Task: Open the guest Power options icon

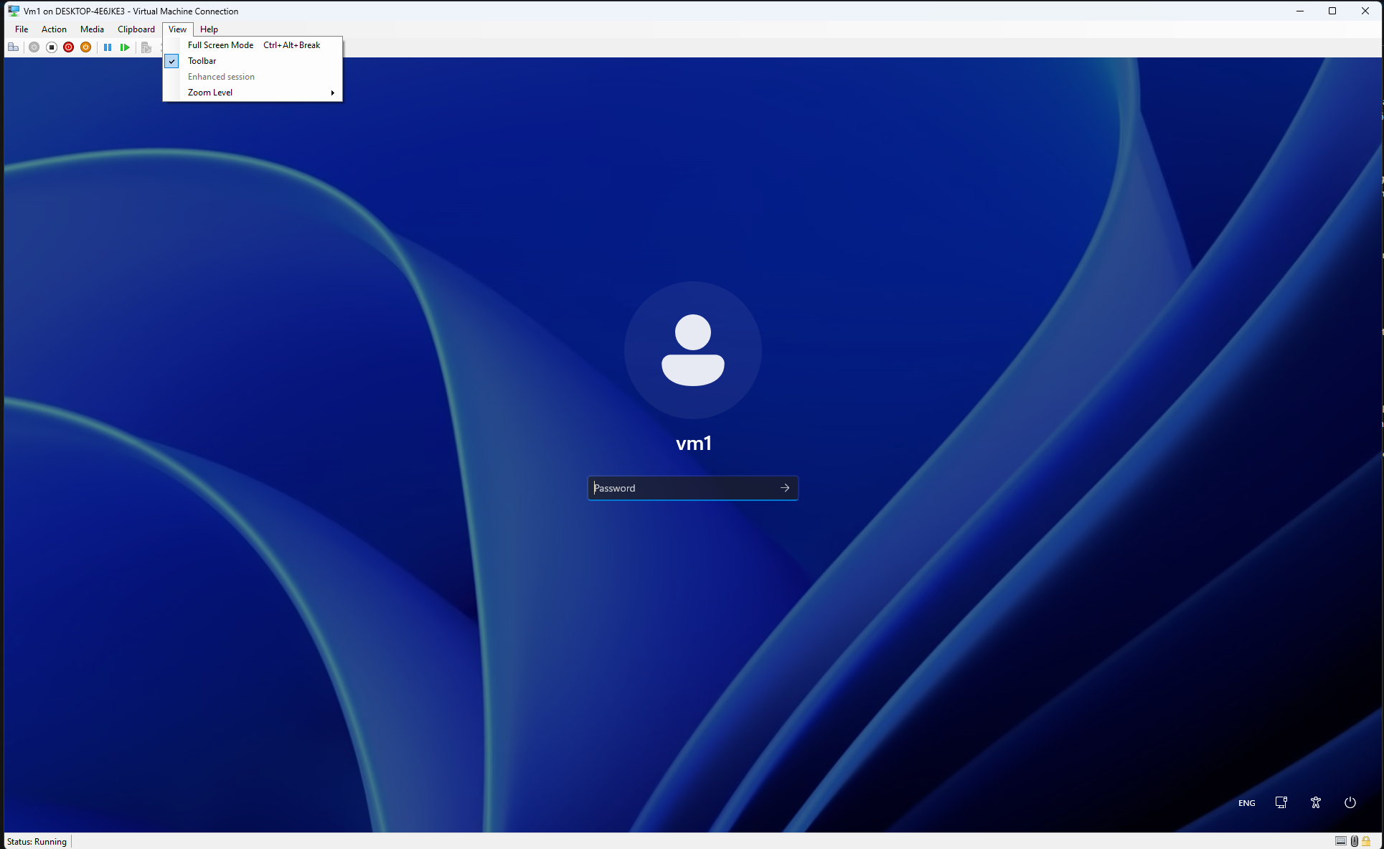Action: (x=1350, y=802)
